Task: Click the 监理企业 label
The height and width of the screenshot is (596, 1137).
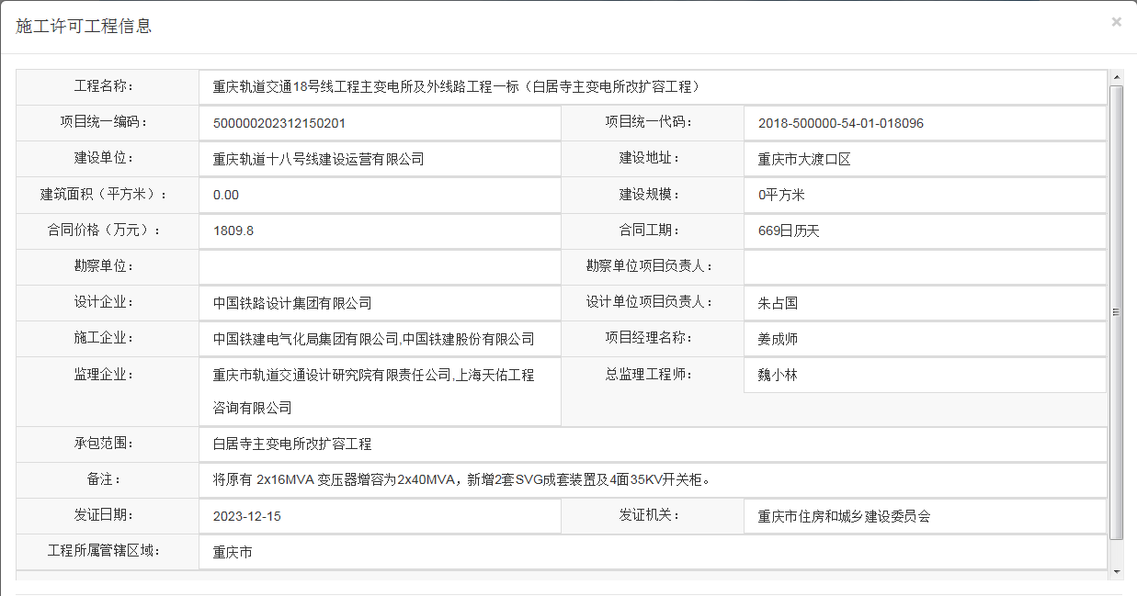Action: (105, 374)
